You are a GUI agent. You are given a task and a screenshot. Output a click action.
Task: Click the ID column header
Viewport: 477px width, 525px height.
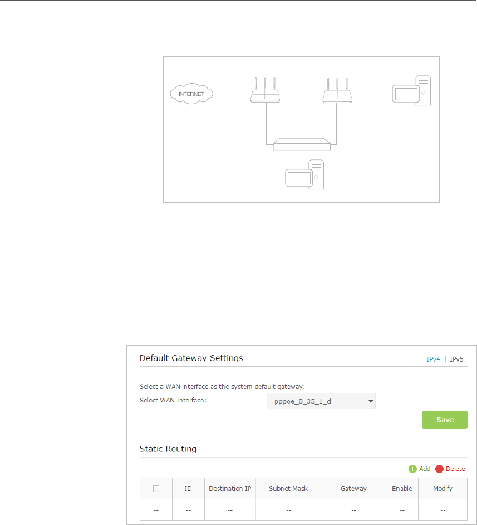point(188,489)
